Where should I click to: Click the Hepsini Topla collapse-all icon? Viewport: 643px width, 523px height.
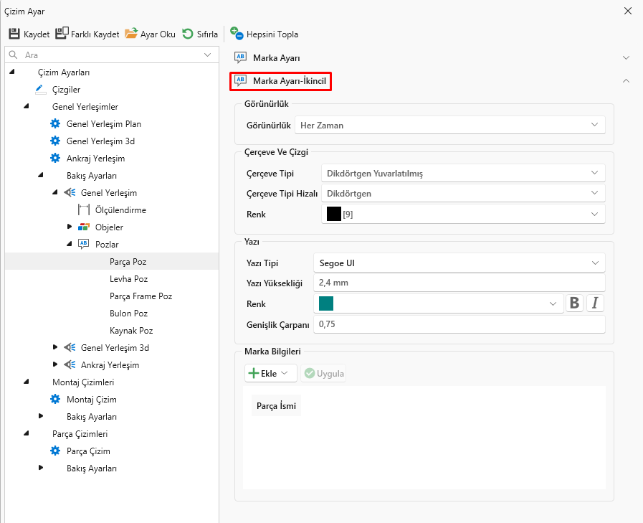(x=237, y=34)
